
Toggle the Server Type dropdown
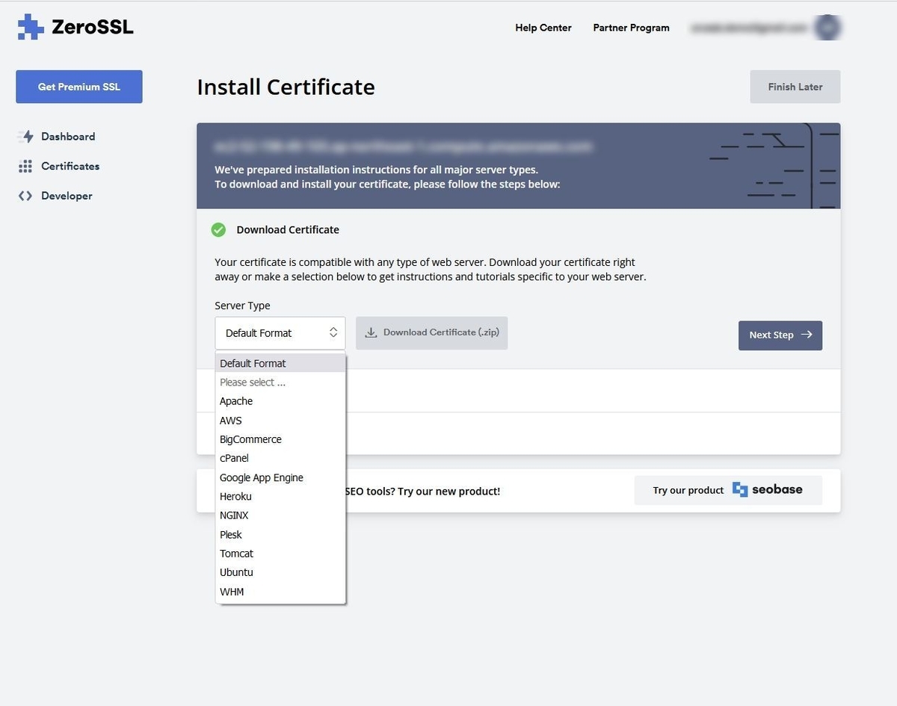280,333
